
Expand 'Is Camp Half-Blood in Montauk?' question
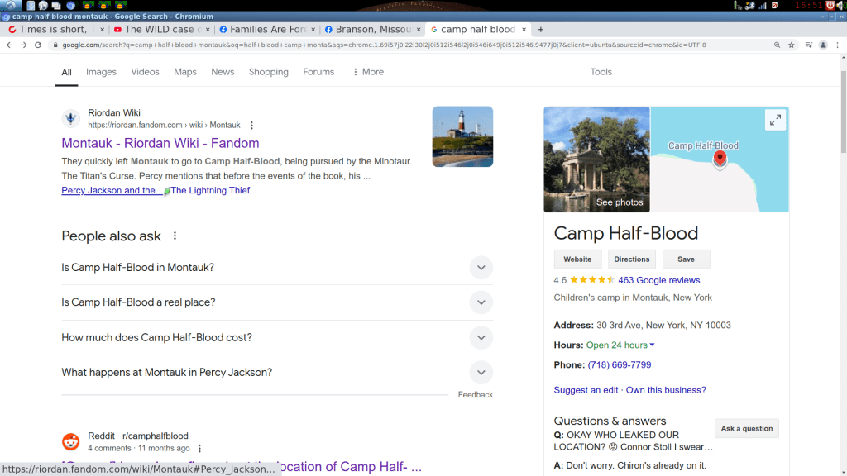(481, 268)
